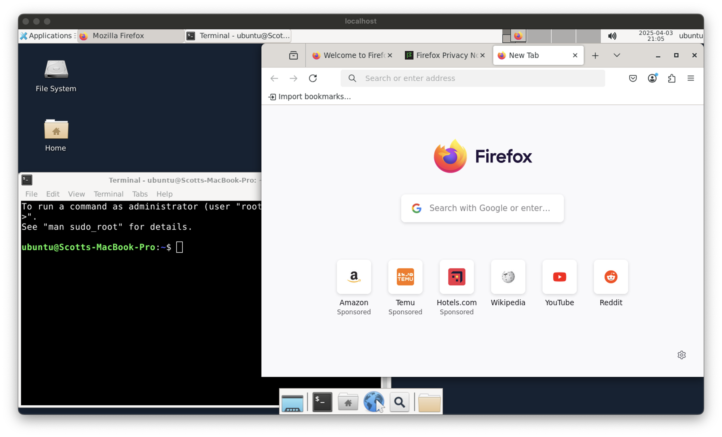Open the Extensions puzzle icon
Screen dimensions: 722x437
(x=672, y=78)
